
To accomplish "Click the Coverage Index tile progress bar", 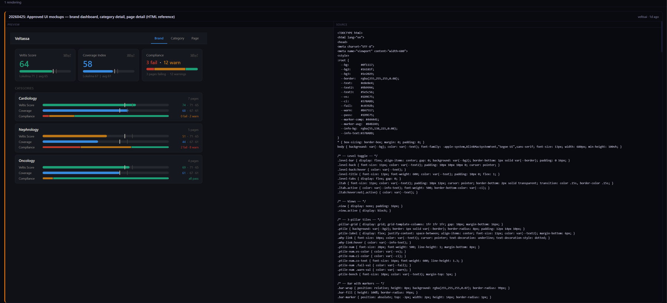I will pyautogui.click(x=109, y=71).
